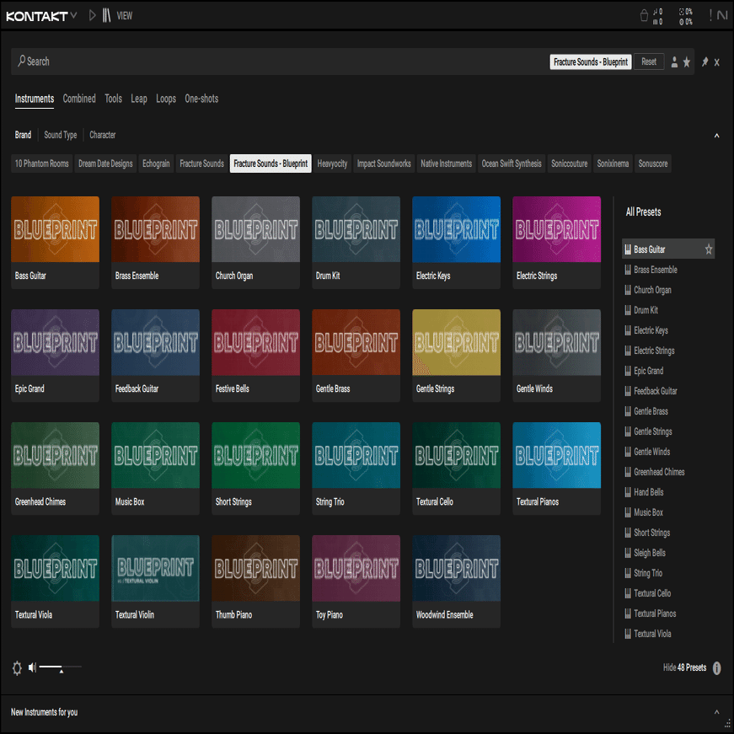The width and height of the screenshot is (734, 734).
Task: Toggle the Sonixinema brand tag
Action: (613, 163)
